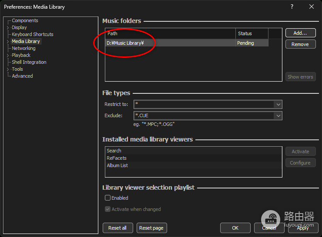
Task: Confirm preferences with OK
Action: click(235, 228)
